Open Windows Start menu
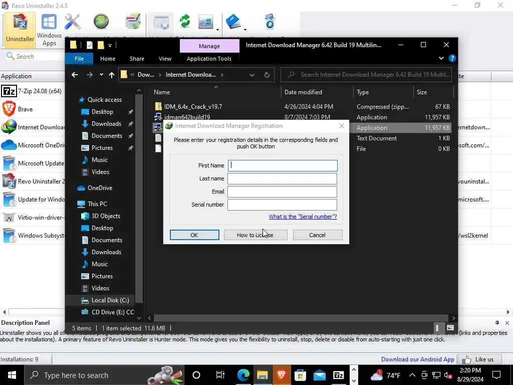This screenshot has height=385, width=513. [12, 375]
